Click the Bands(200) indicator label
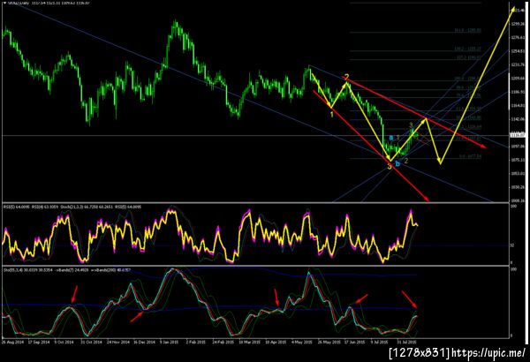 tap(110, 269)
